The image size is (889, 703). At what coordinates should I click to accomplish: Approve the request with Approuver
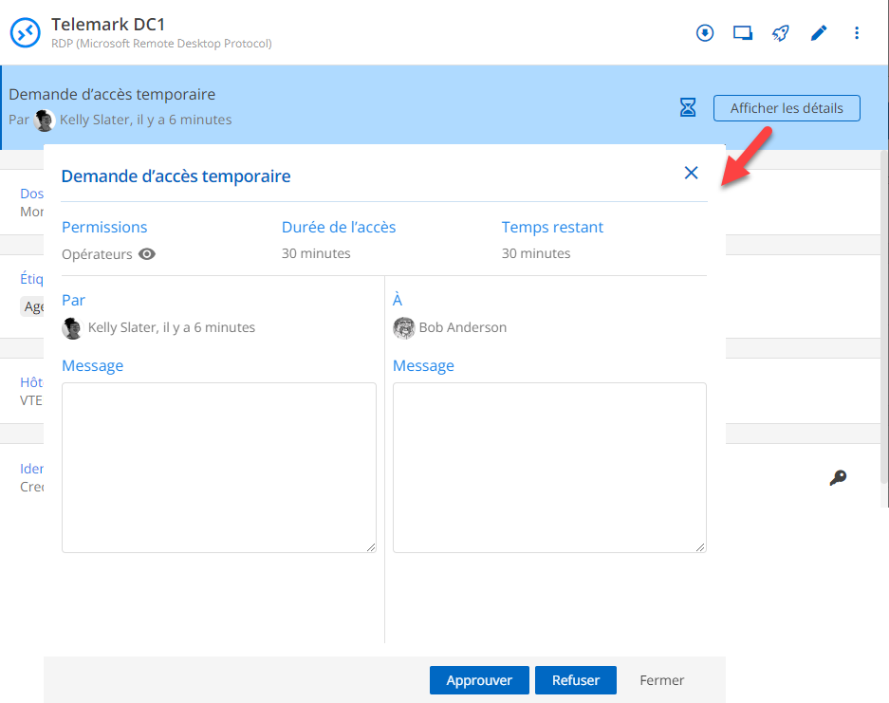pyautogui.click(x=479, y=680)
